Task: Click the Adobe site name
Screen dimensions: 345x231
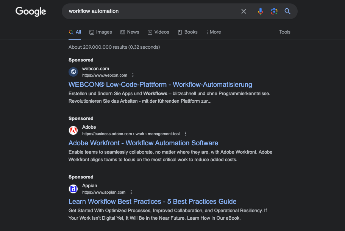Action: (x=89, y=127)
